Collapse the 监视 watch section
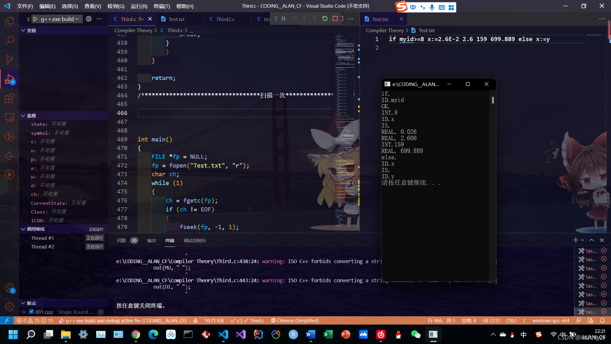 click(23, 116)
